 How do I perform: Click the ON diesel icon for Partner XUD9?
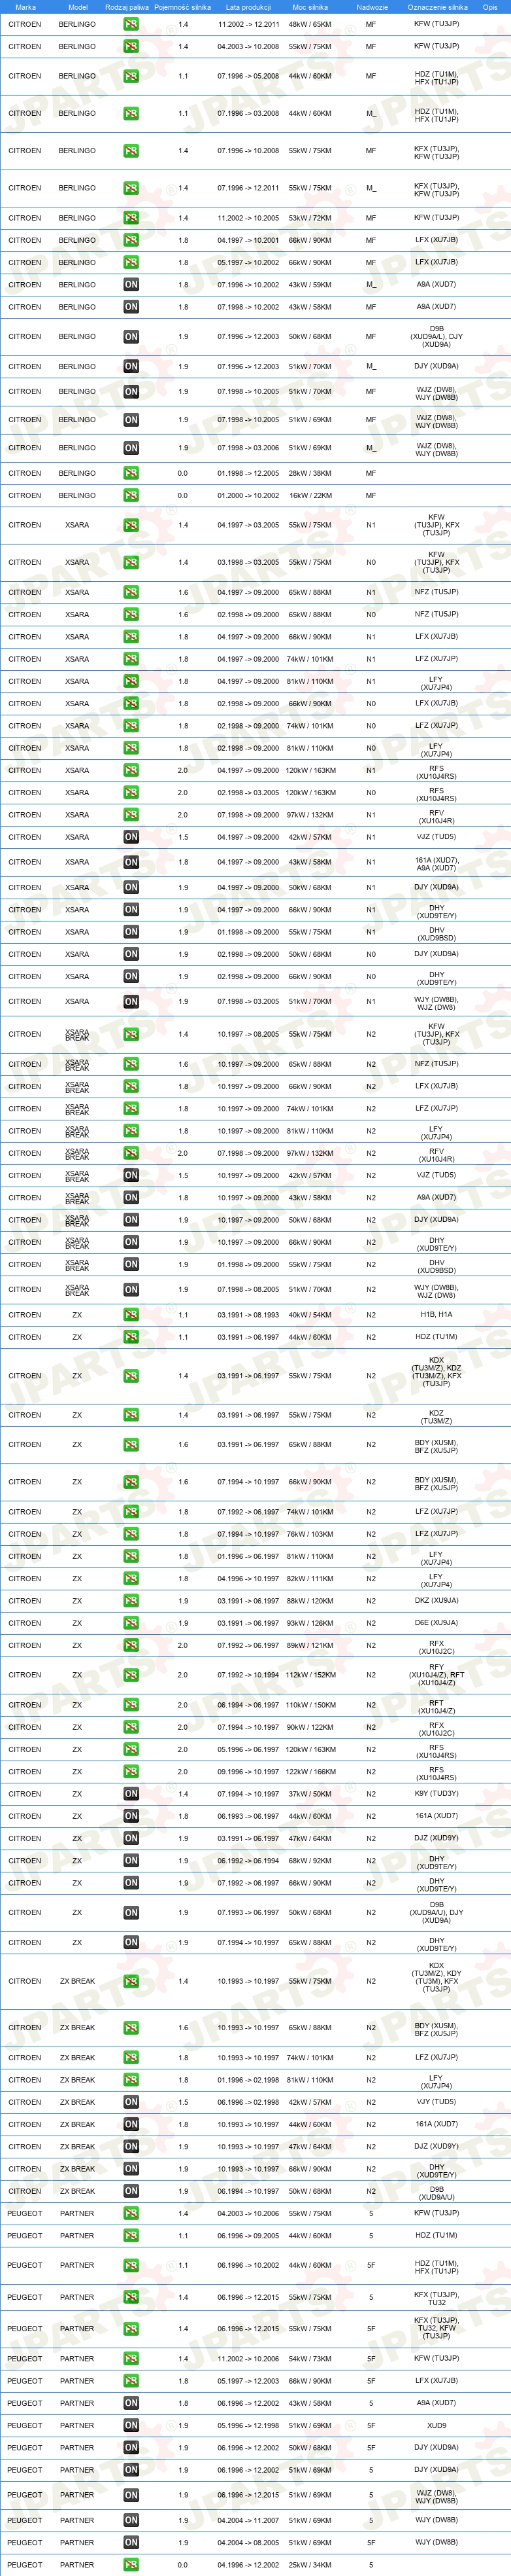pyautogui.click(x=131, y=2425)
